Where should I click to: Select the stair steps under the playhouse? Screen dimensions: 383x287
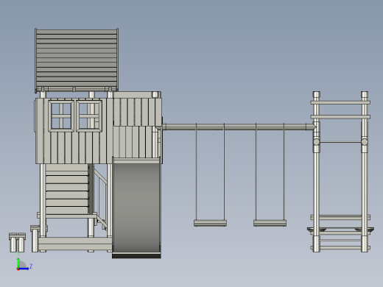pos(67,189)
